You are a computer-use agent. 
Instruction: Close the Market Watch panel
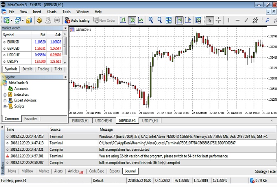click(65, 28)
